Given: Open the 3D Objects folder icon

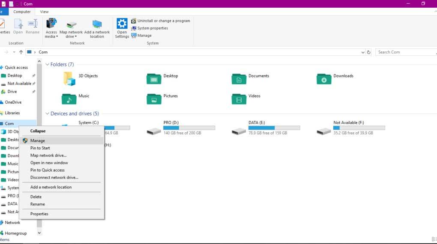Looking at the screenshot, I should [x=69, y=78].
